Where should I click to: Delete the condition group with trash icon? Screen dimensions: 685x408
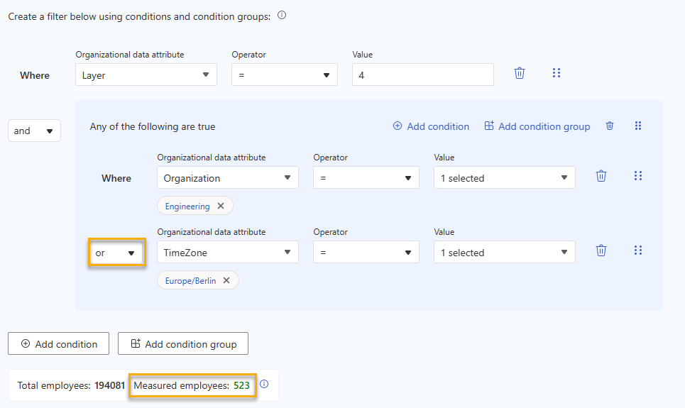point(609,126)
